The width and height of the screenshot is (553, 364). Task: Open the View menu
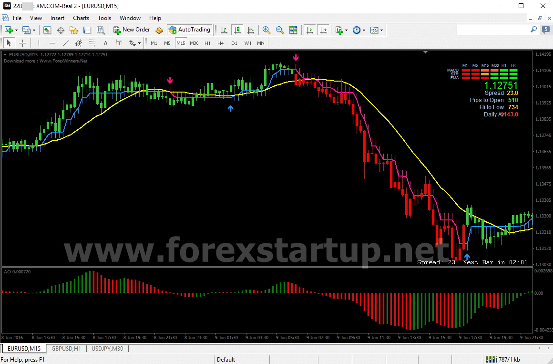[x=36, y=18]
